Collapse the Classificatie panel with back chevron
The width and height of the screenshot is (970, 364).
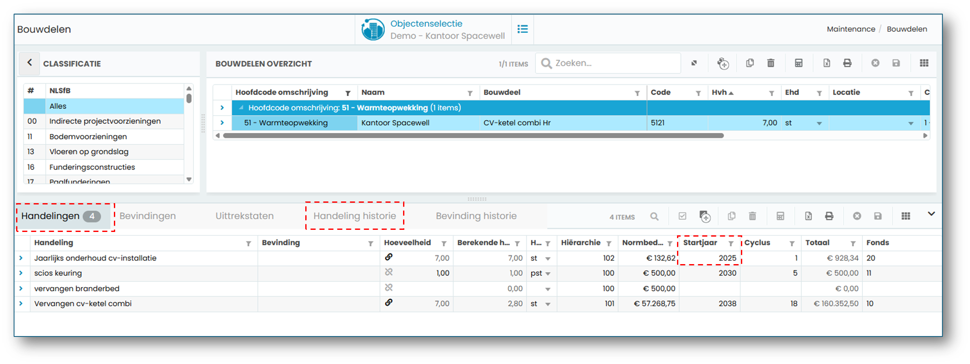click(x=30, y=63)
